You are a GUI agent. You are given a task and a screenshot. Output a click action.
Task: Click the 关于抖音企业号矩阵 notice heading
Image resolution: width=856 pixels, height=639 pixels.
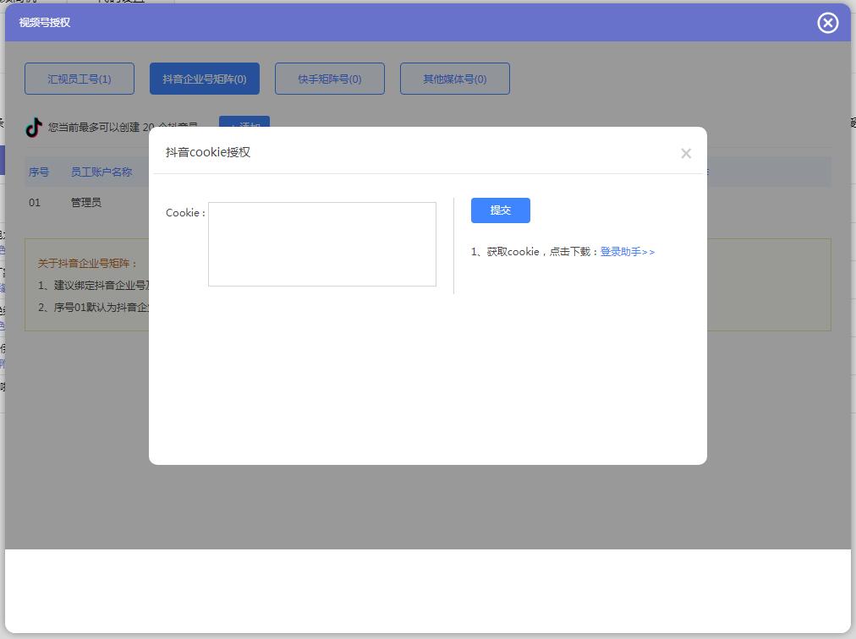[x=87, y=264]
